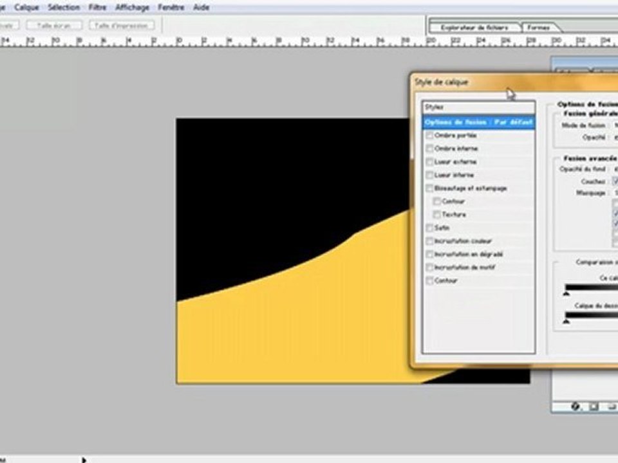Open the Affichage menu
618x463 pixels.
click(132, 7)
